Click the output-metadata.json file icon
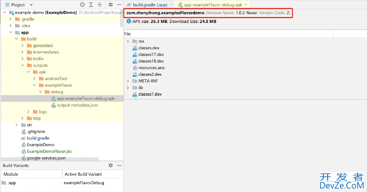Viewport: 367px width, 192px height. [x=54, y=105]
